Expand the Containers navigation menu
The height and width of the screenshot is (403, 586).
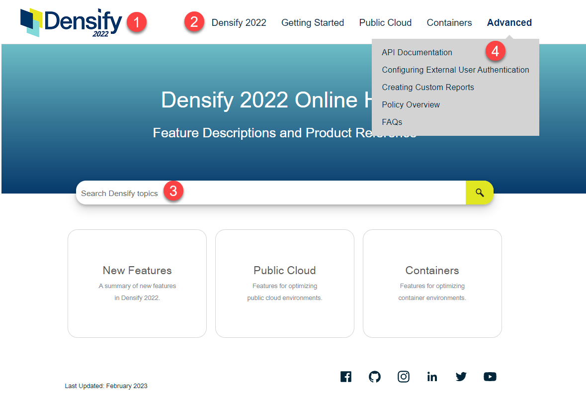point(449,23)
